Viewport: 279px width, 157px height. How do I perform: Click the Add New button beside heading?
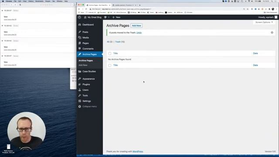pyautogui.click(x=136, y=26)
